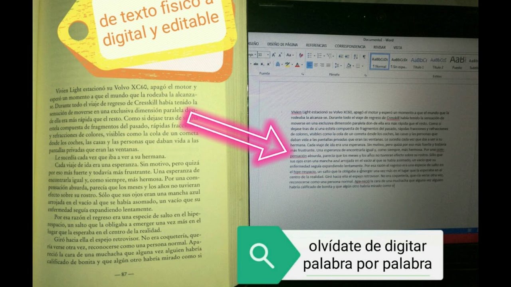The width and height of the screenshot is (511, 287).
Task: Open CORRESPONDENCIA ribbon tab
Action: (x=350, y=46)
